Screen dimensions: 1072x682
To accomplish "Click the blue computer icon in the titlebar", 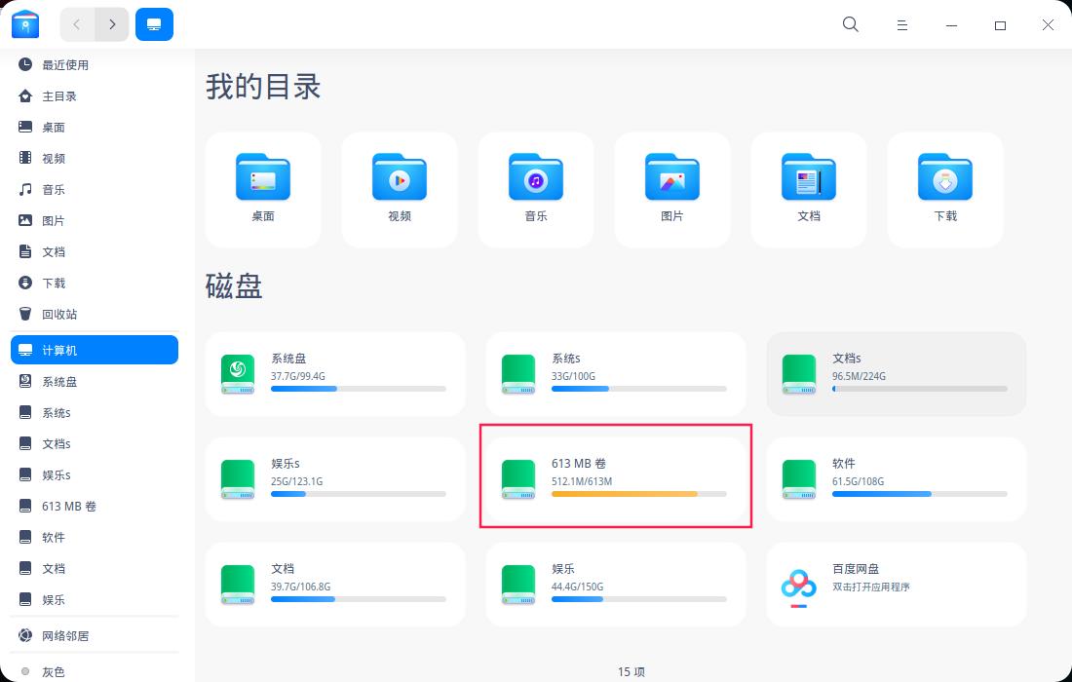I will coord(154,24).
